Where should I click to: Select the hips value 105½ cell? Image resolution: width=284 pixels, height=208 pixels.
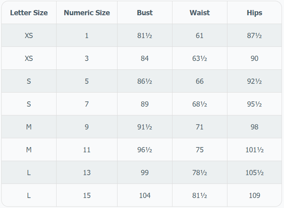tap(254, 172)
